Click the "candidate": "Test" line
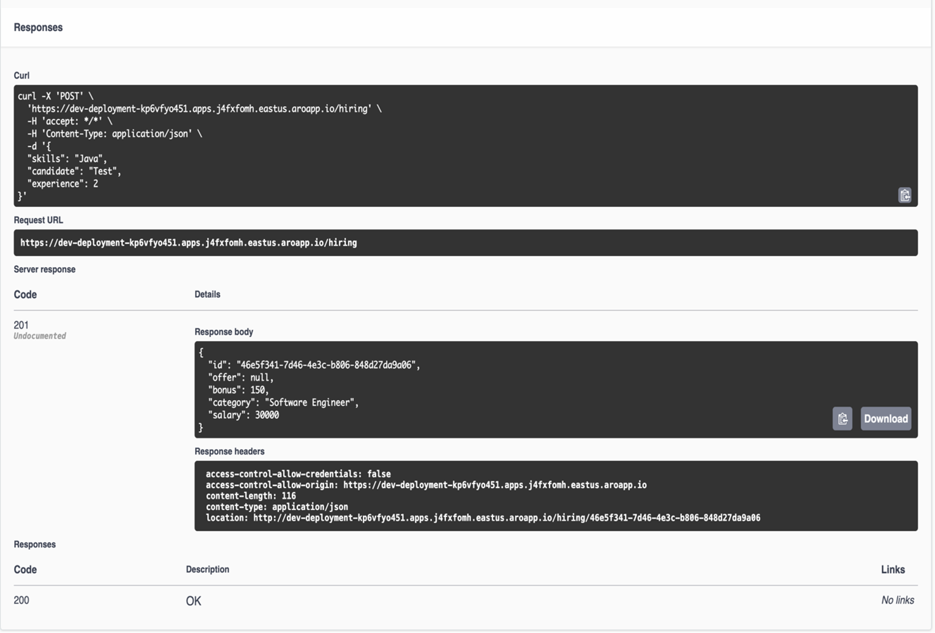Screen dimensions: 935x633 (74, 171)
